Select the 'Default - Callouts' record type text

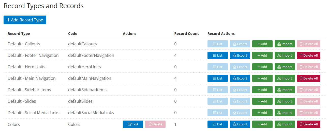pos(24,44)
